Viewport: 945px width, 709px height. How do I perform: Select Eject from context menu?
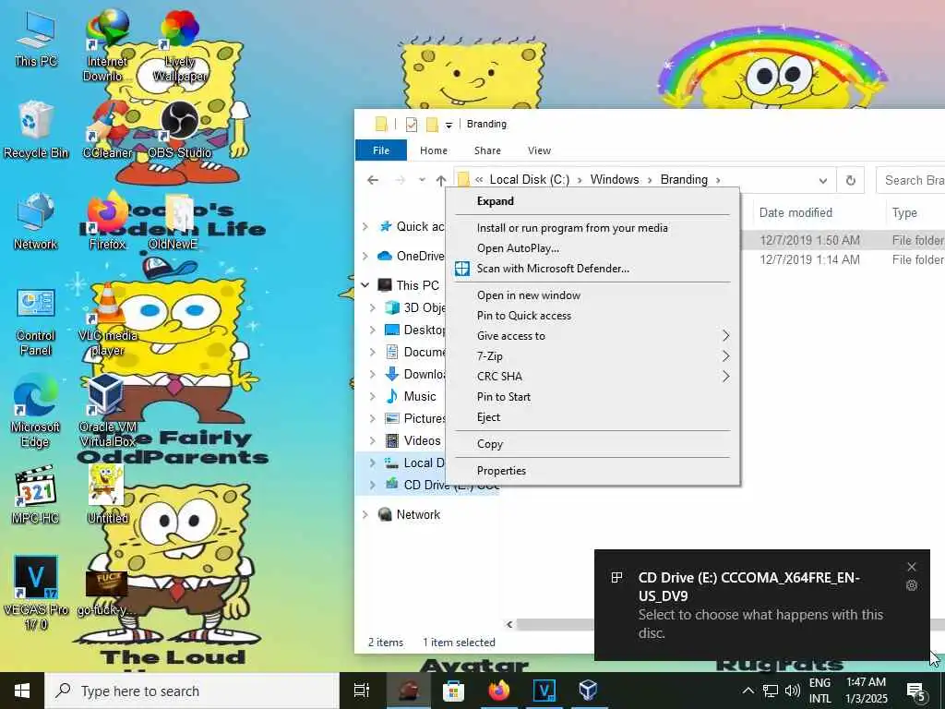tap(592, 417)
